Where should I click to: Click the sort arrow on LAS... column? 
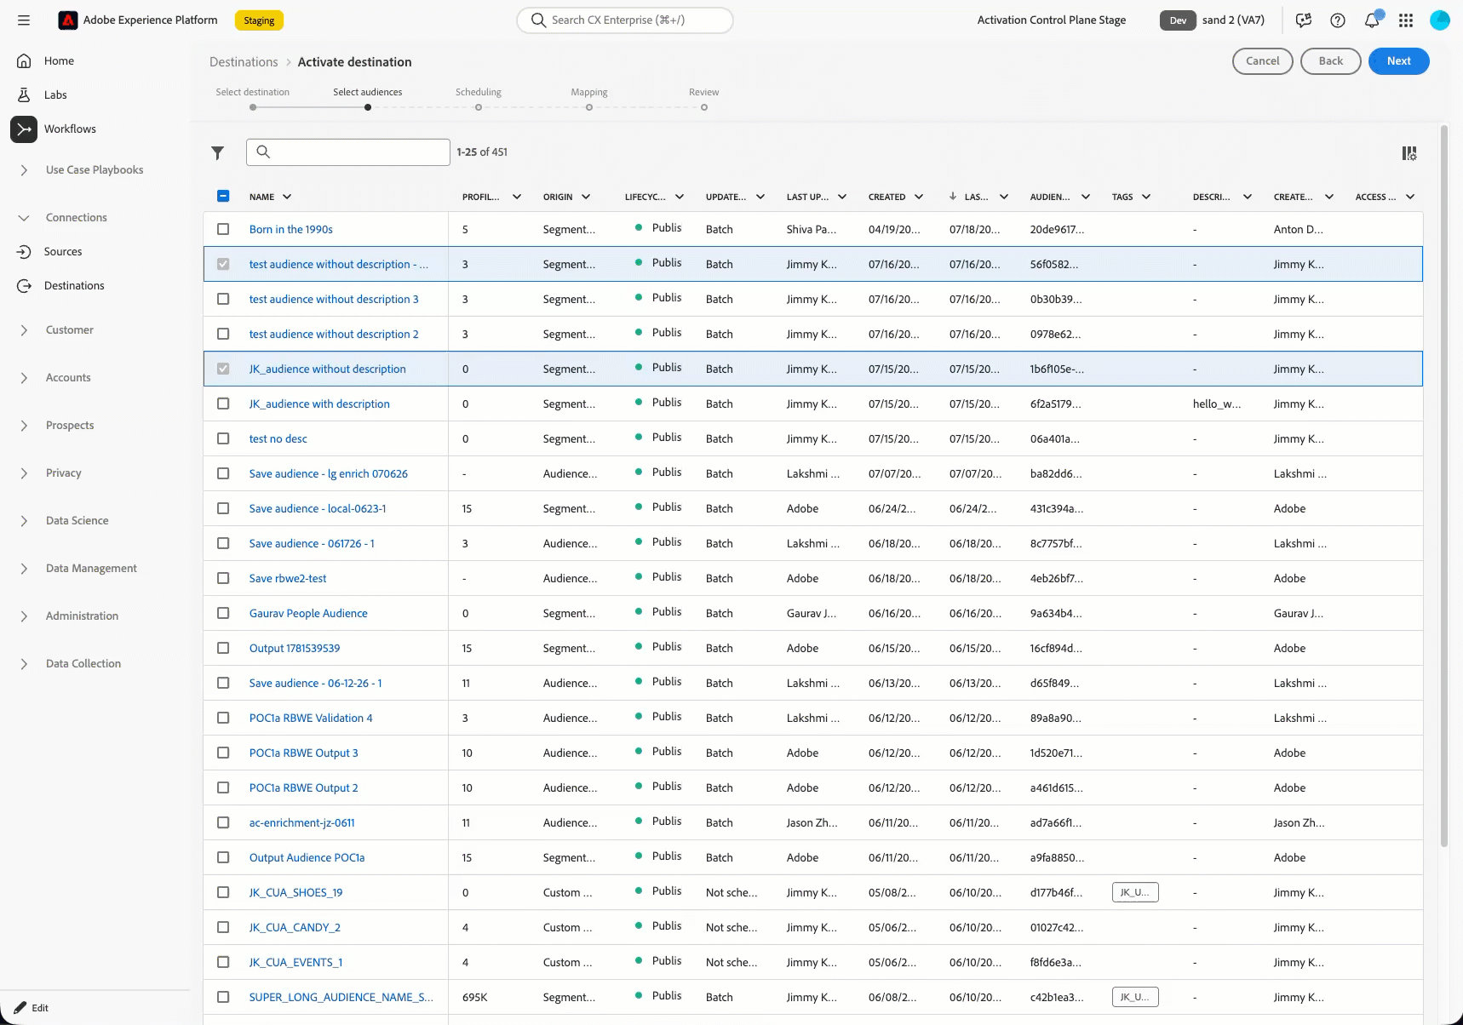pyautogui.click(x=953, y=197)
